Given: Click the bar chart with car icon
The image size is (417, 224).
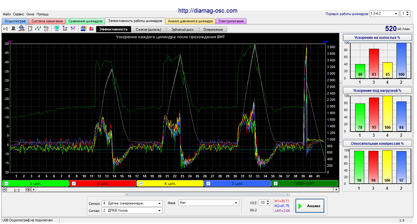Looking at the screenshot, I should click(83, 29).
